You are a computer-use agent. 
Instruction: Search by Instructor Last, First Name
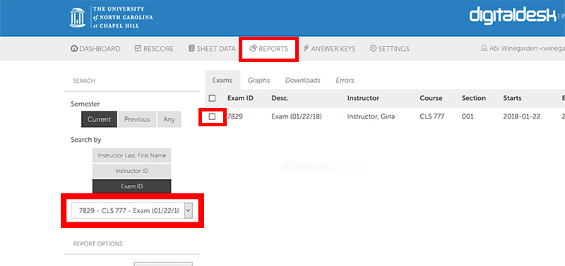tap(132, 155)
